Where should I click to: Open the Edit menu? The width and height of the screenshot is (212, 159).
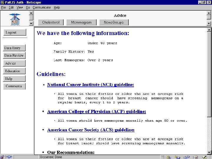coord(11,7)
